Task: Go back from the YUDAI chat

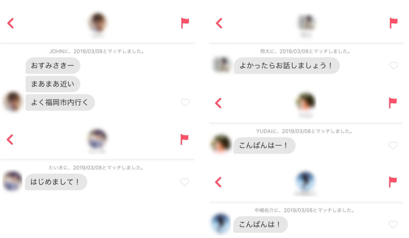Action: (218, 103)
